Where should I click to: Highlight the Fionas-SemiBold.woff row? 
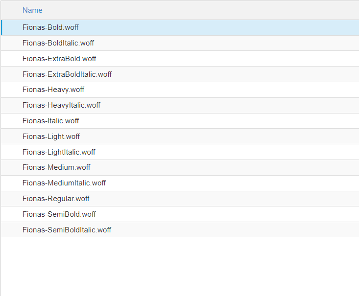pos(180,214)
